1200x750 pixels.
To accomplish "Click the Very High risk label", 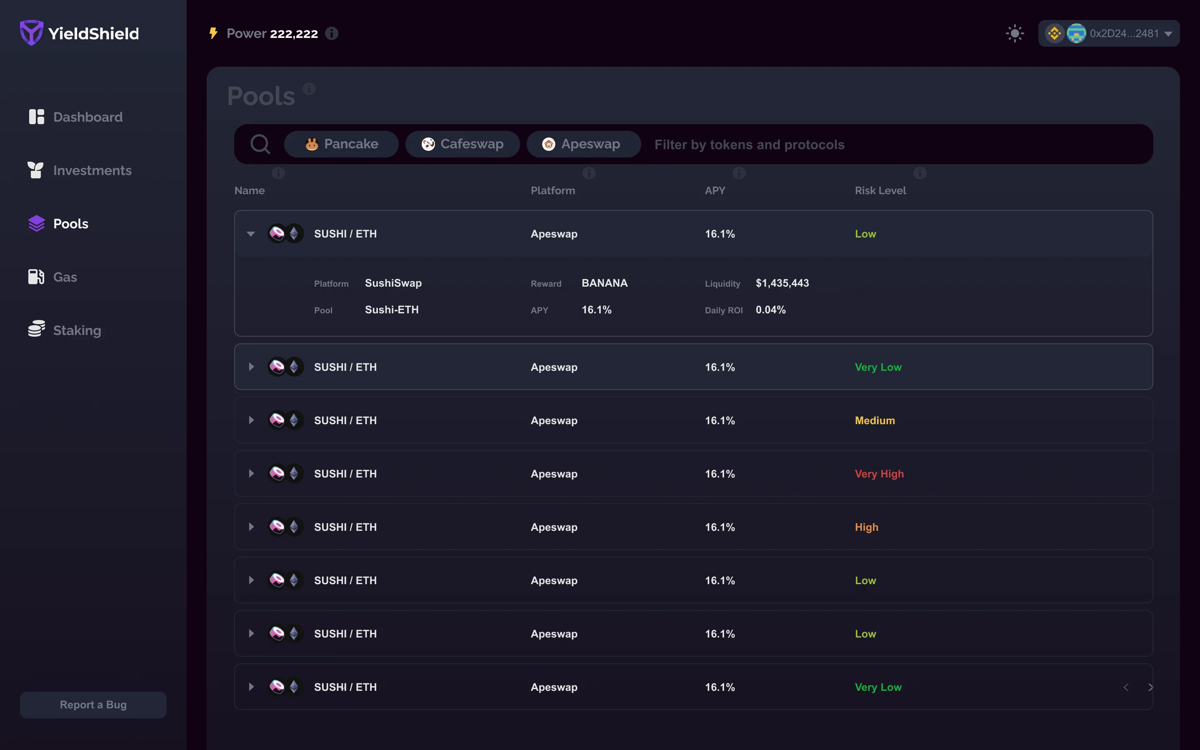I will coord(879,474).
